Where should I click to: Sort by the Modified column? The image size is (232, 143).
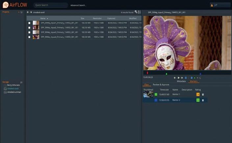pos(133,18)
